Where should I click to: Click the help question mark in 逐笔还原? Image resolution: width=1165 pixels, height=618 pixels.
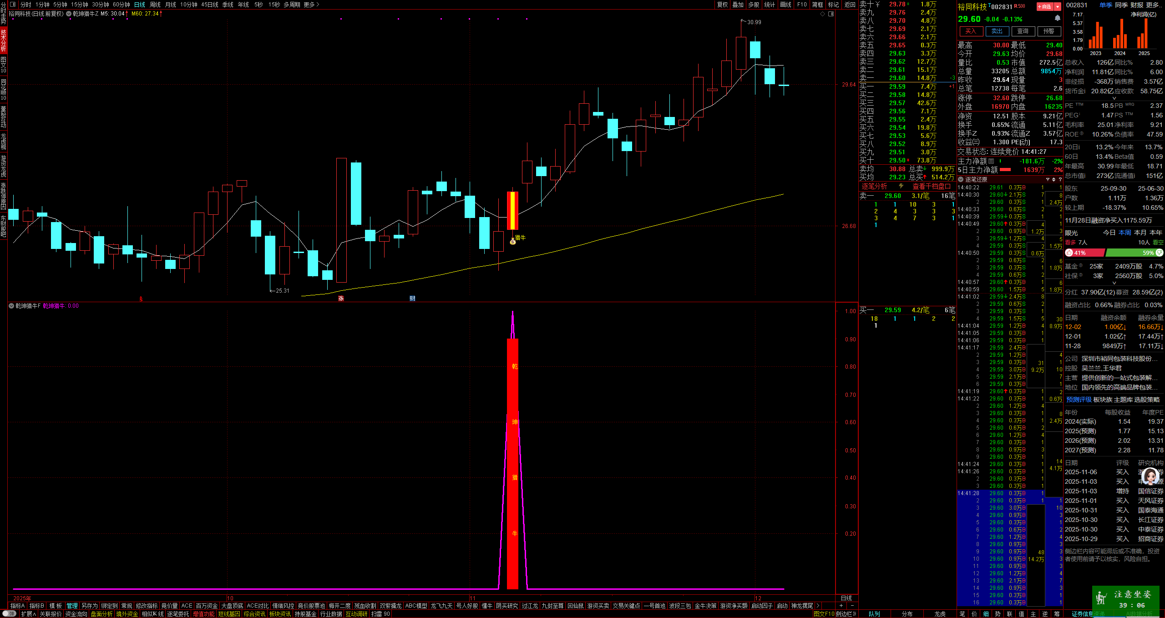[x=1060, y=179]
